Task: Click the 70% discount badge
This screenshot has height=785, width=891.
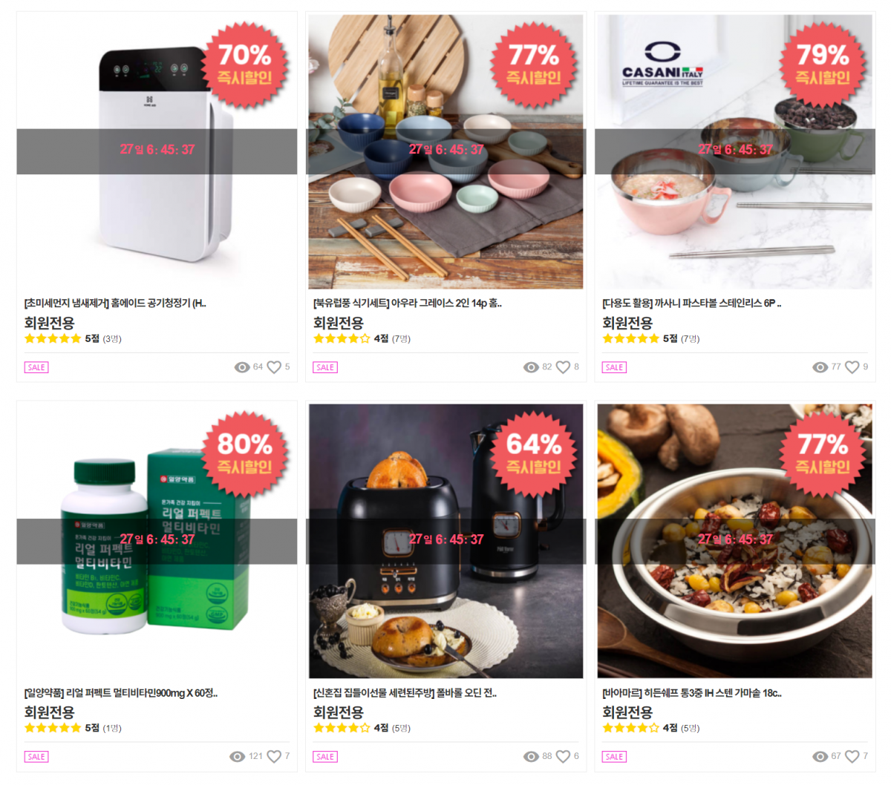Action: [244, 65]
